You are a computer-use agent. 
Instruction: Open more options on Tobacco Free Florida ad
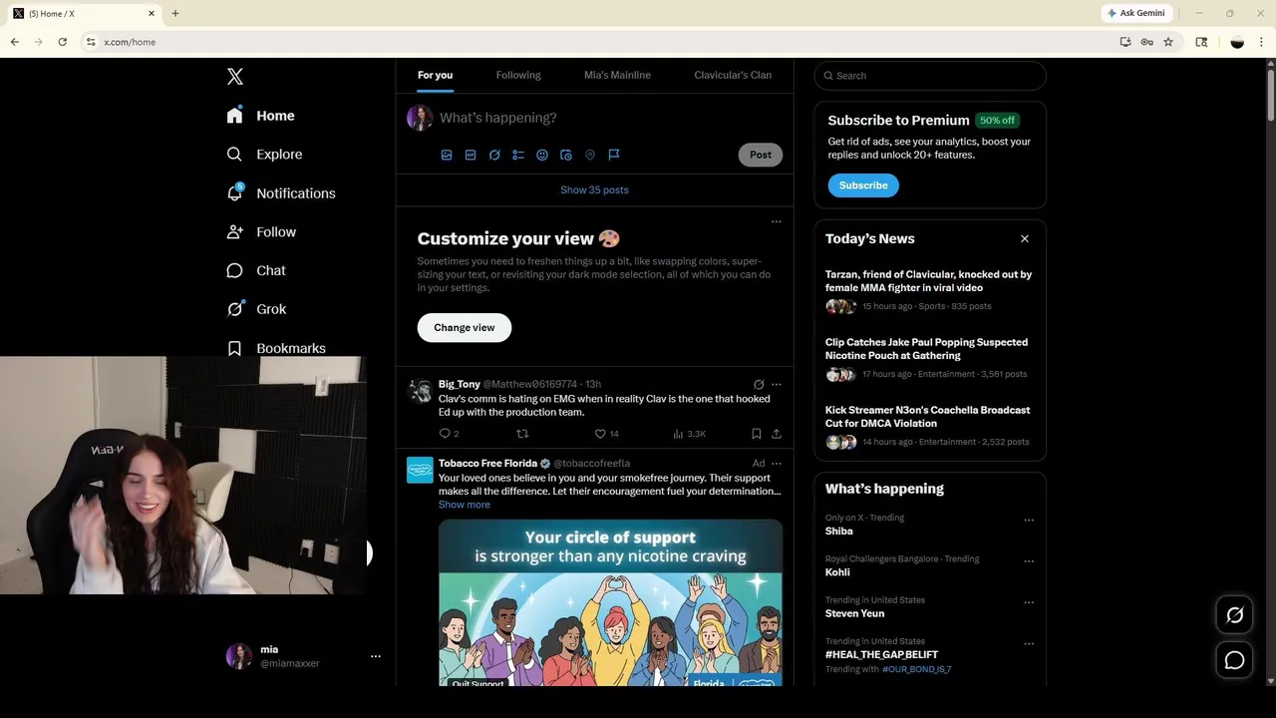click(777, 464)
